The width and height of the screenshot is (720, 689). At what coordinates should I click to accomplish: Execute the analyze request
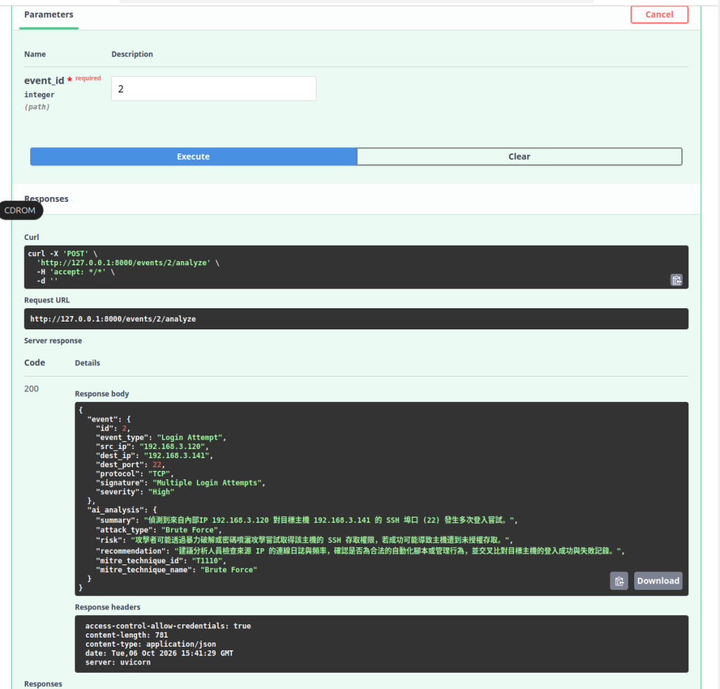[x=193, y=157]
